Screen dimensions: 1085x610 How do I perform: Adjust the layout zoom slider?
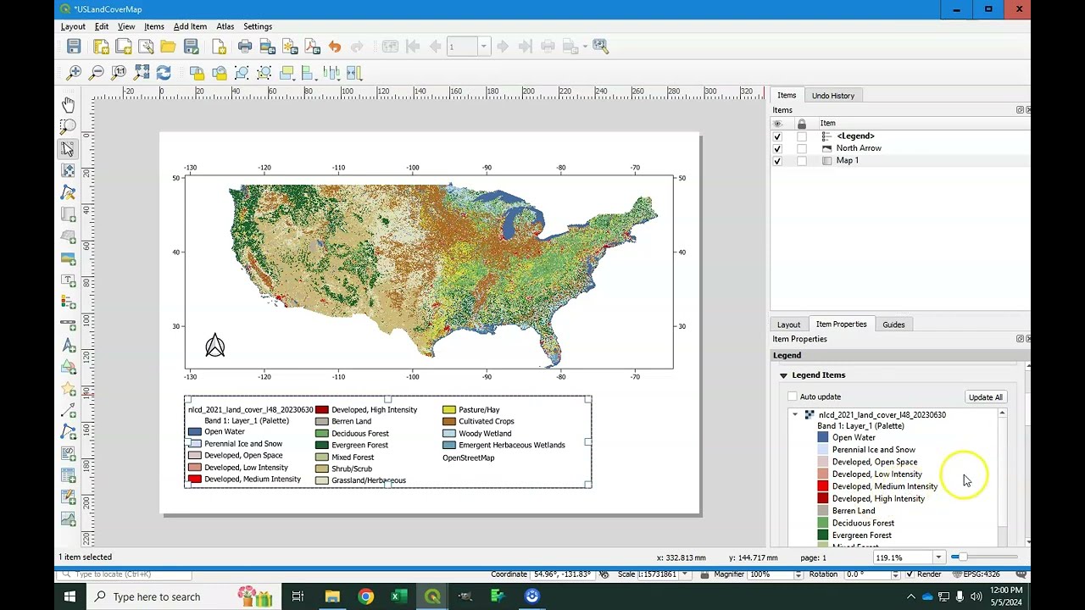click(x=985, y=557)
